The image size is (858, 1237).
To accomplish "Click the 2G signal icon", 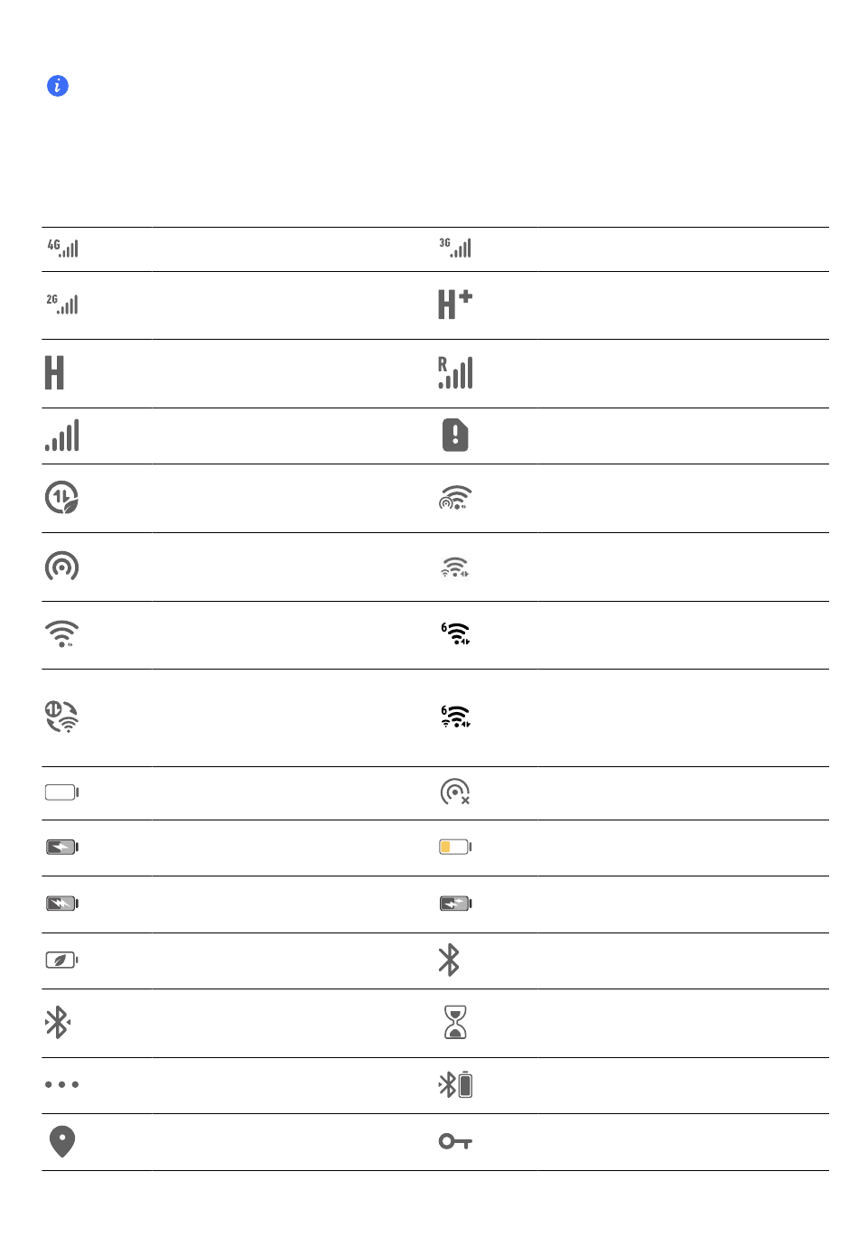I will click(62, 305).
